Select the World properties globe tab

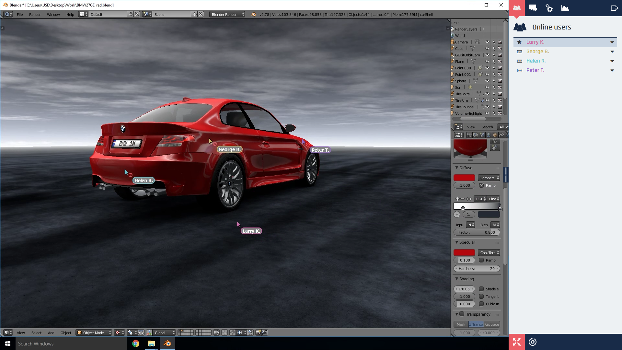tap(489, 135)
